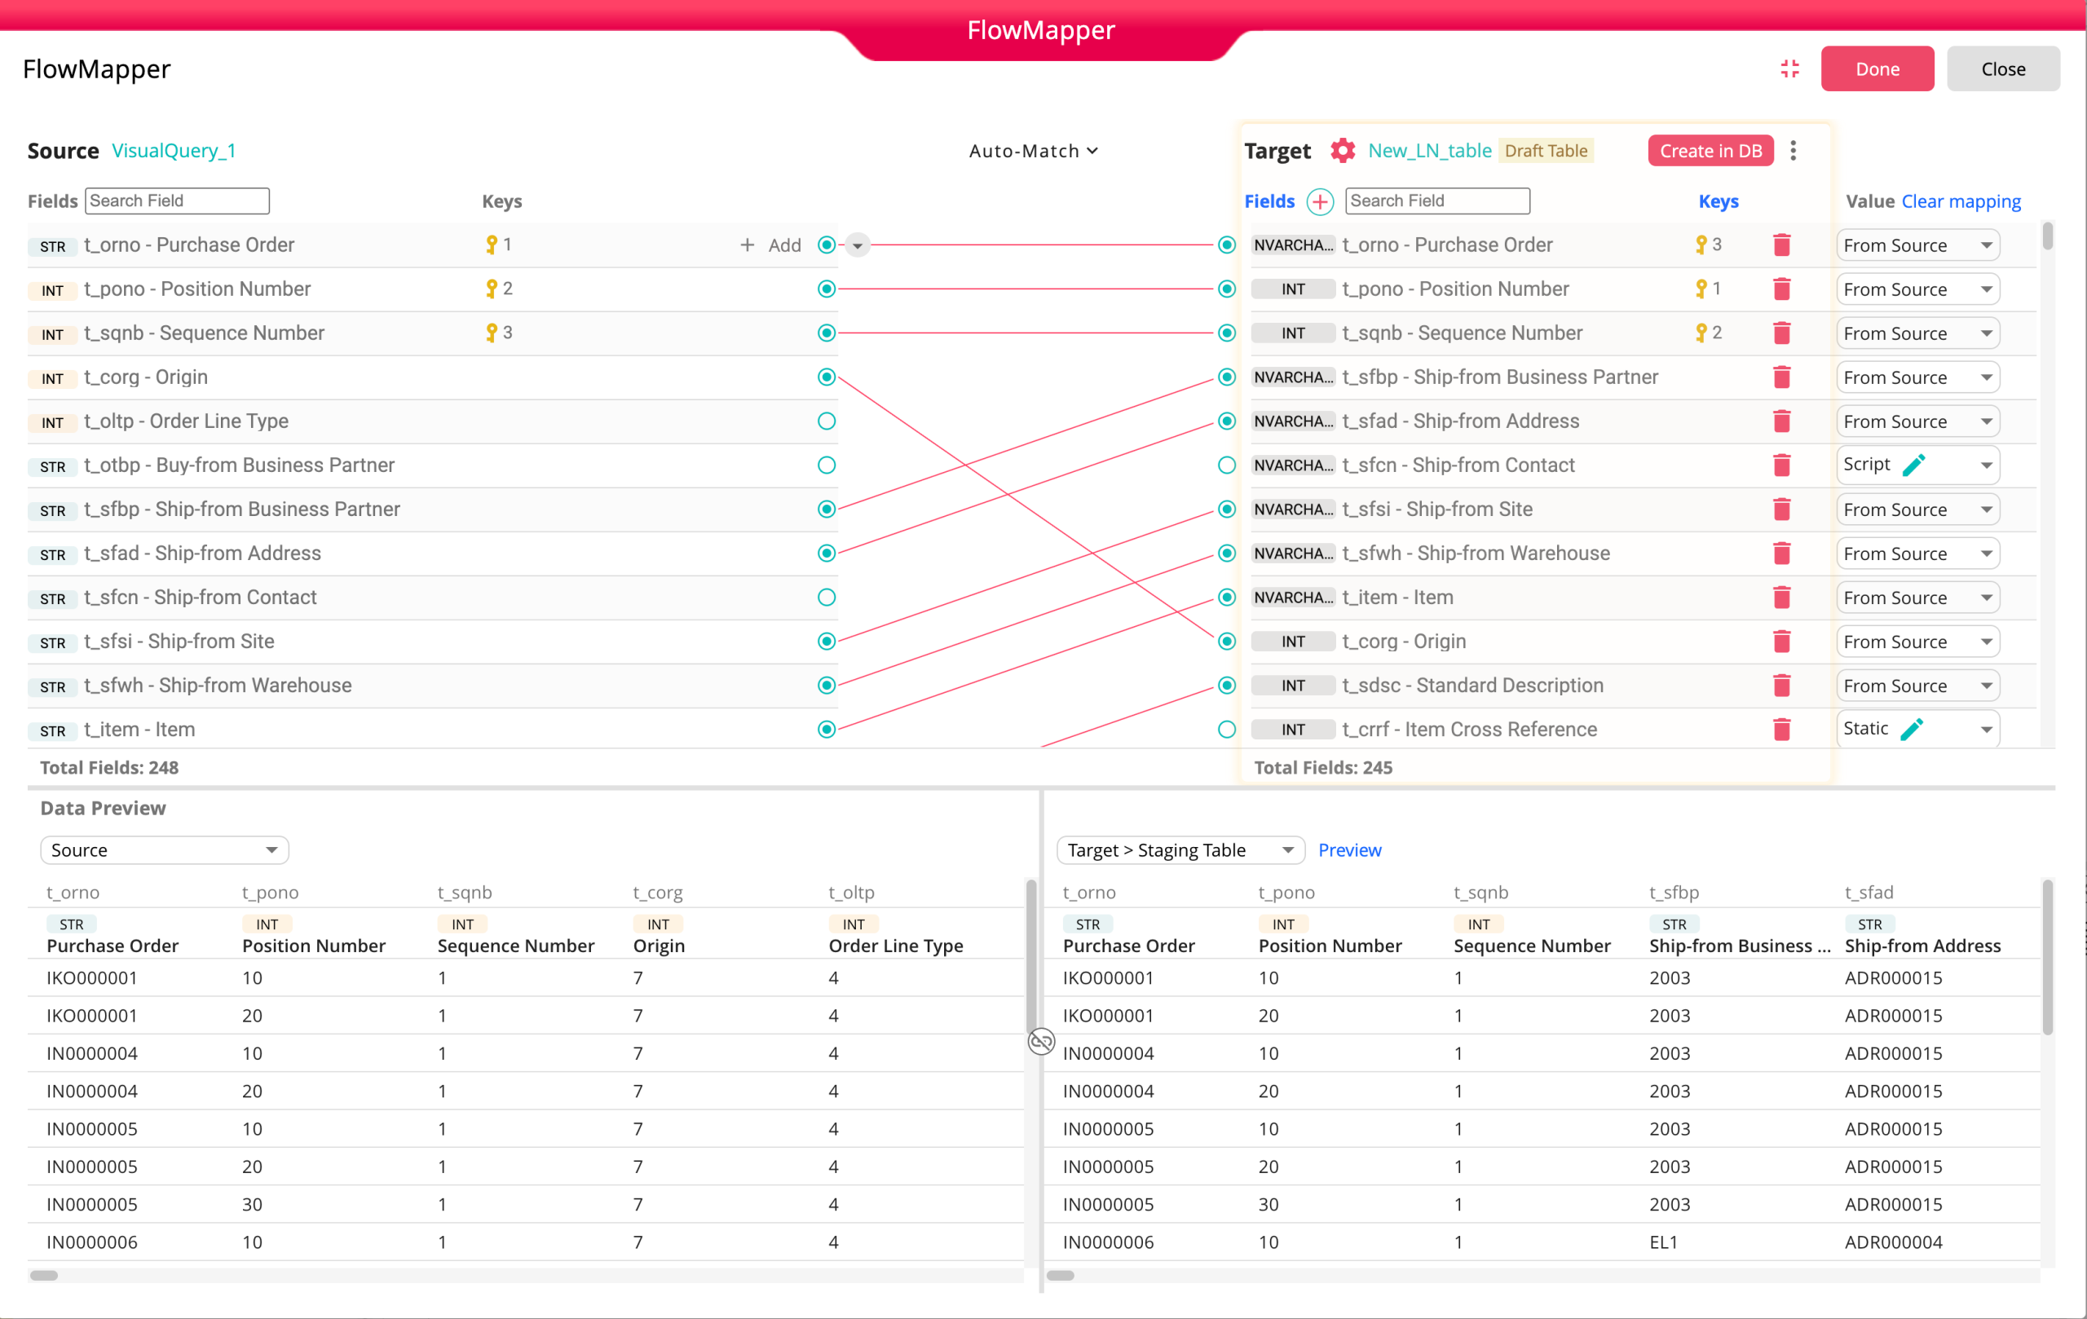The height and width of the screenshot is (1319, 2087).
Task: Toggle the t_sfcn Ship-from Contact source connector
Action: pyautogui.click(x=826, y=597)
